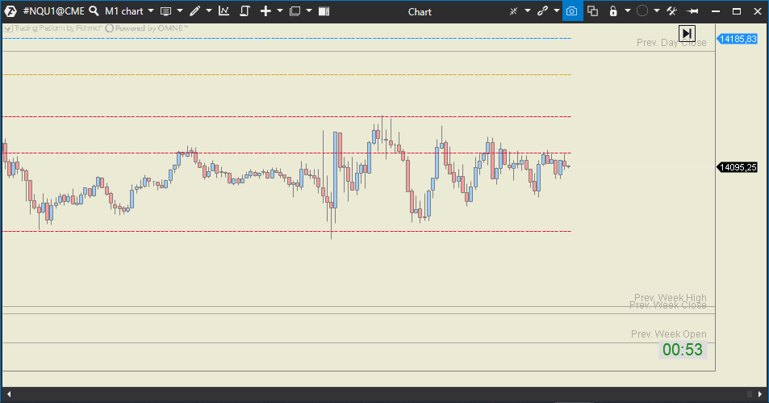Click the small icon beside Trading Platform watermark
The image size is (769, 403).
[7, 28]
